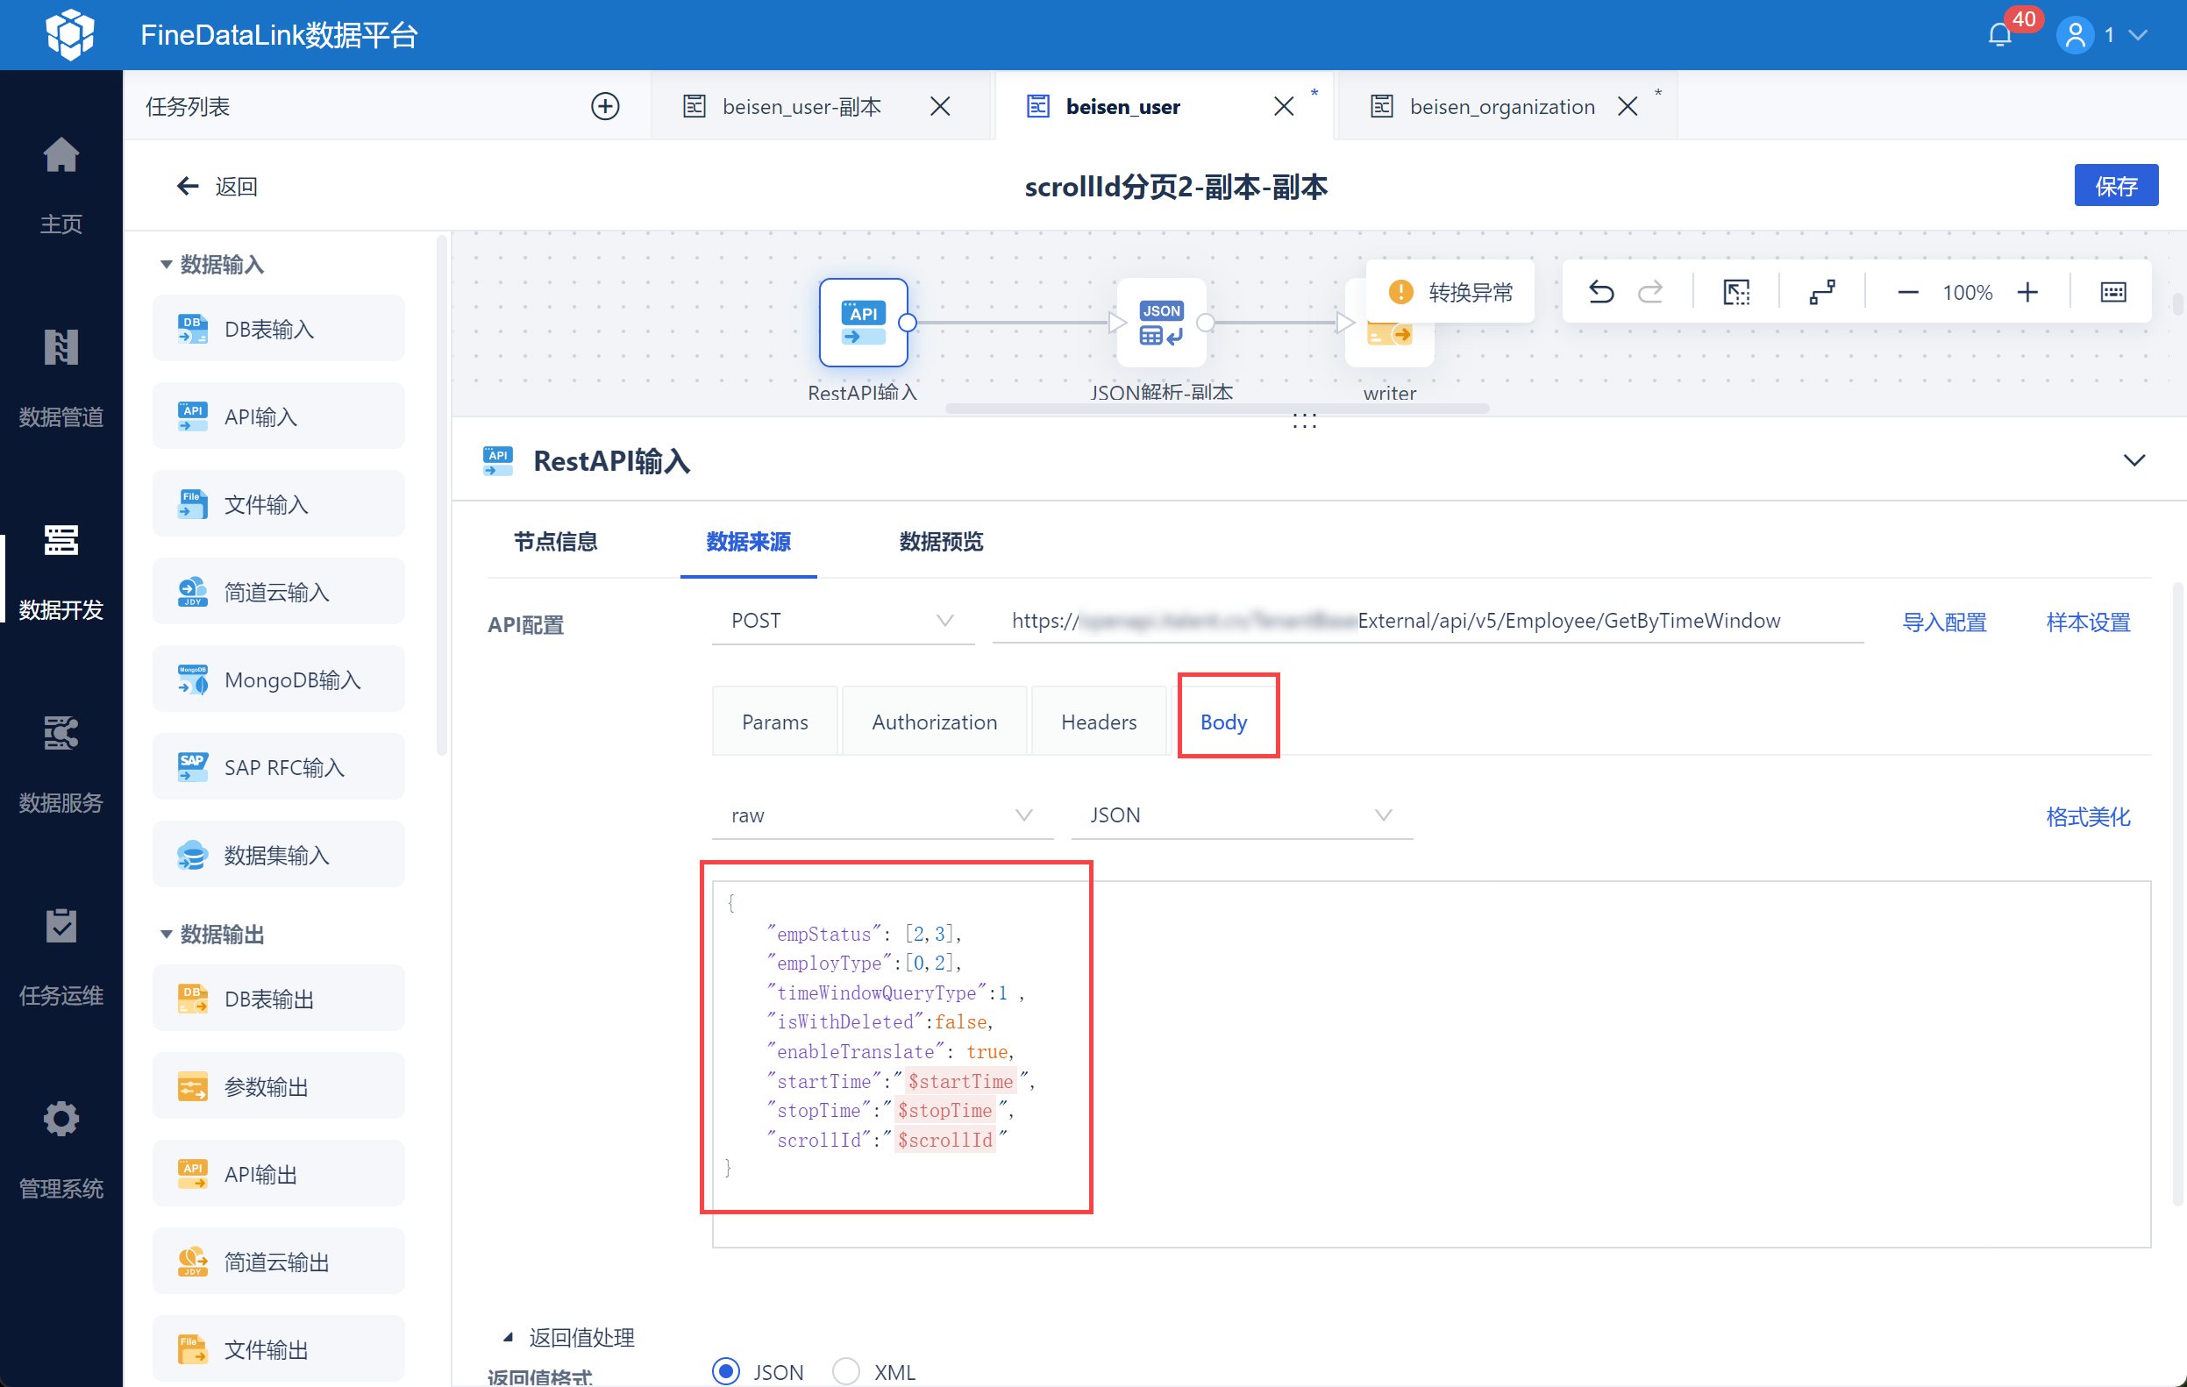Screen dimensions: 2187x1387
Task: Collapse the 返回值处理 section
Action: [509, 1337]
